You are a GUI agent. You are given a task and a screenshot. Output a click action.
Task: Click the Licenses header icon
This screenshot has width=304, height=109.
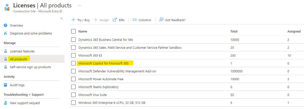click(7, 8)
